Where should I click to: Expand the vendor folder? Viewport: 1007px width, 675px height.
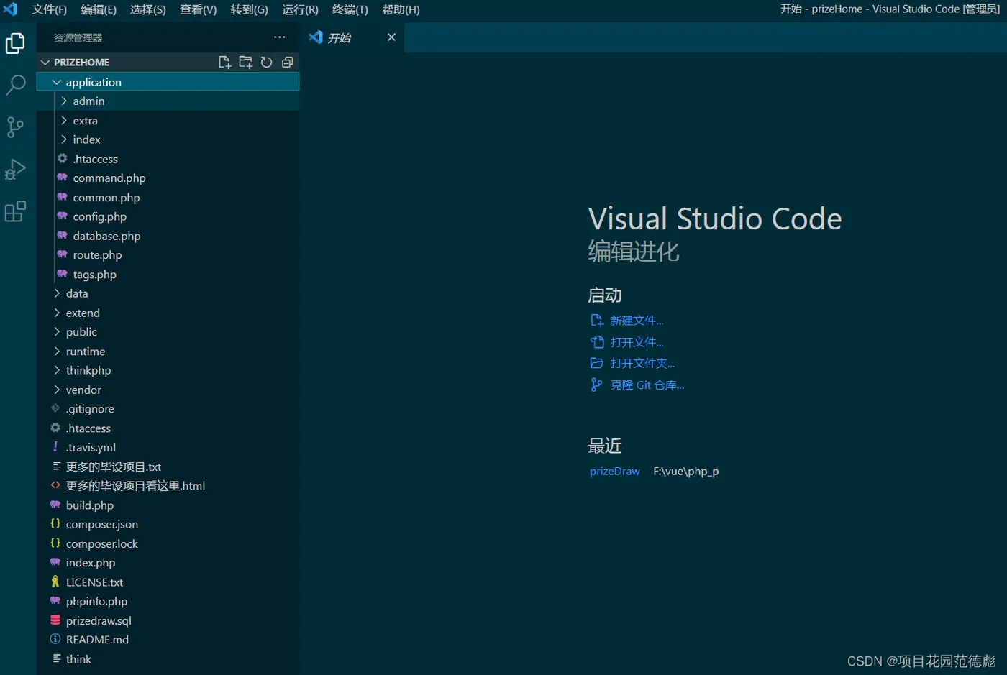coord(168,390)
